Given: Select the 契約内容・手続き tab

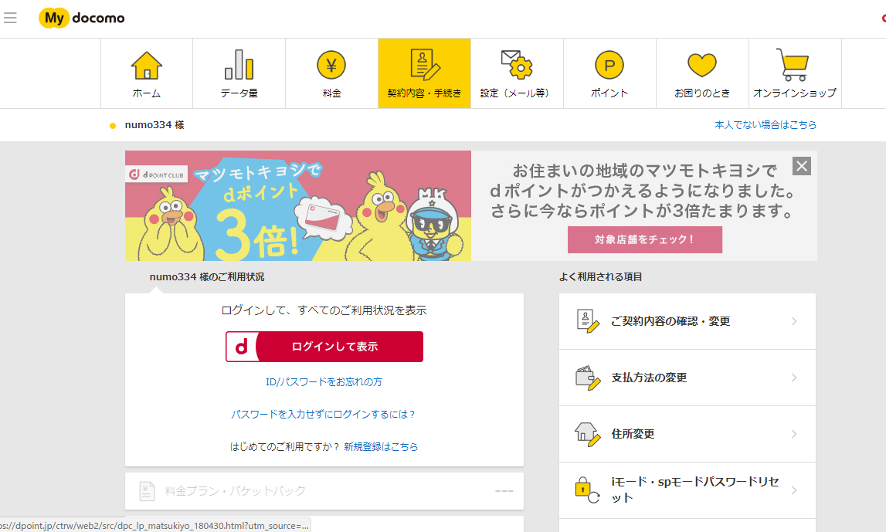Looking at the screenshot, I should 424,73.
